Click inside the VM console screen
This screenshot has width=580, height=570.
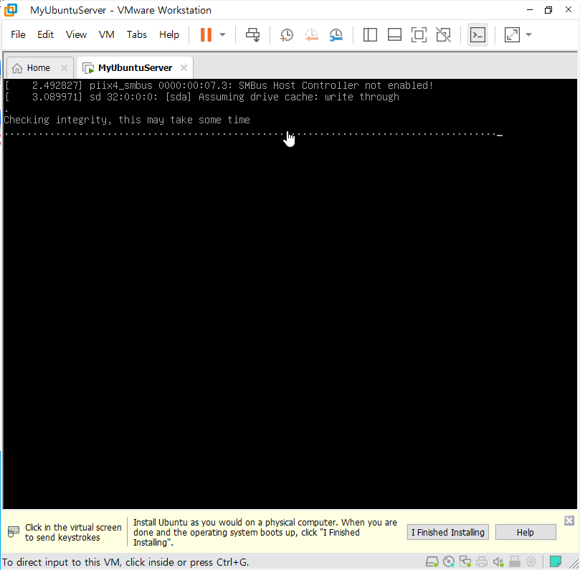point(290,294)
